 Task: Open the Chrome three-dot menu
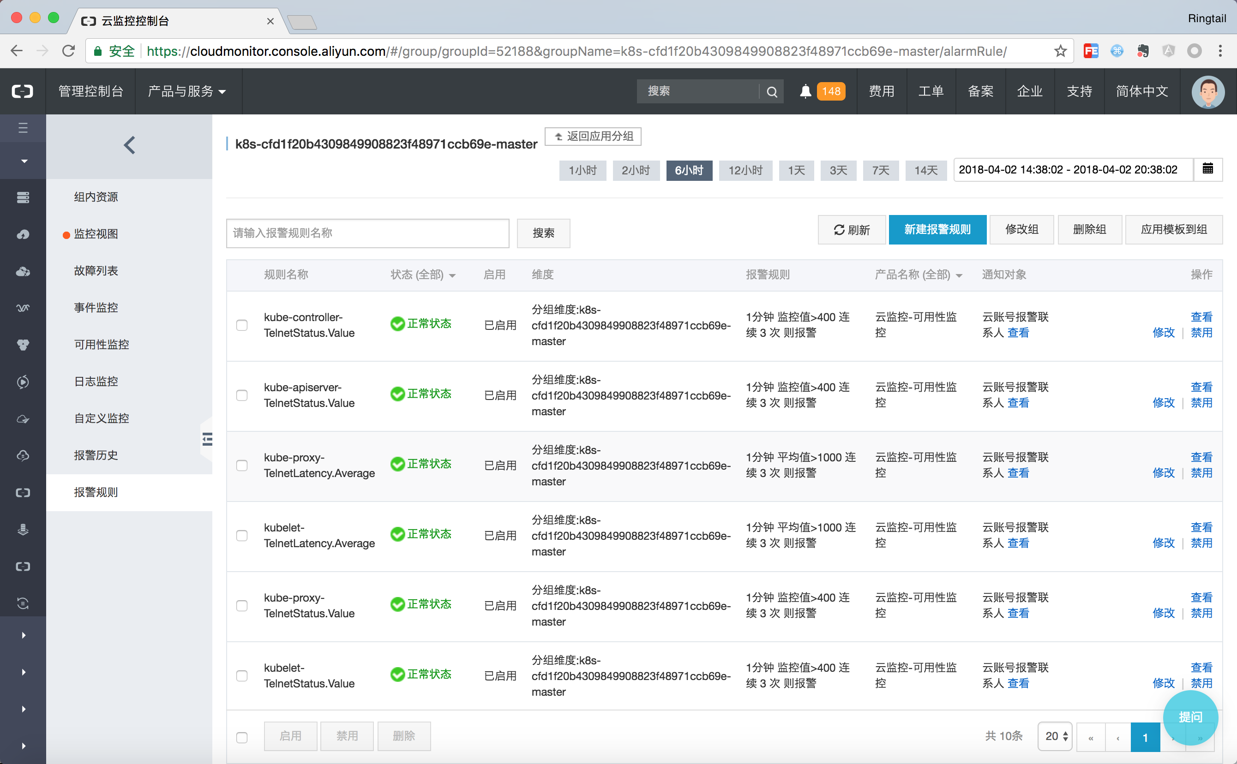[1220, 51]
